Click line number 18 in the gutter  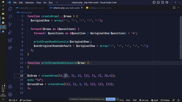[x=22, y=76]
